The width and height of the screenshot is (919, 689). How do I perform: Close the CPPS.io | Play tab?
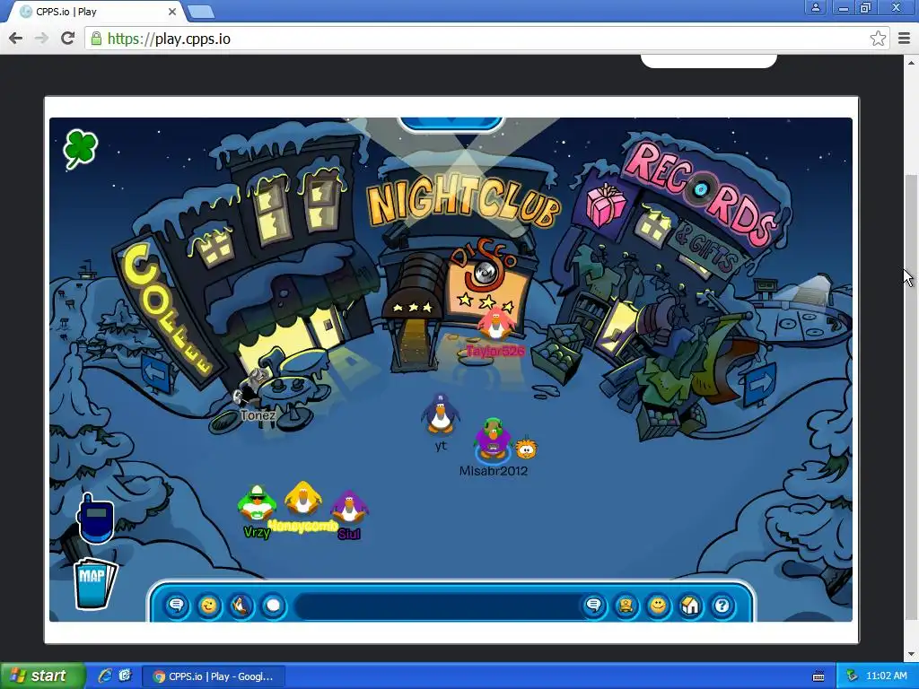(x=171, y=11)
